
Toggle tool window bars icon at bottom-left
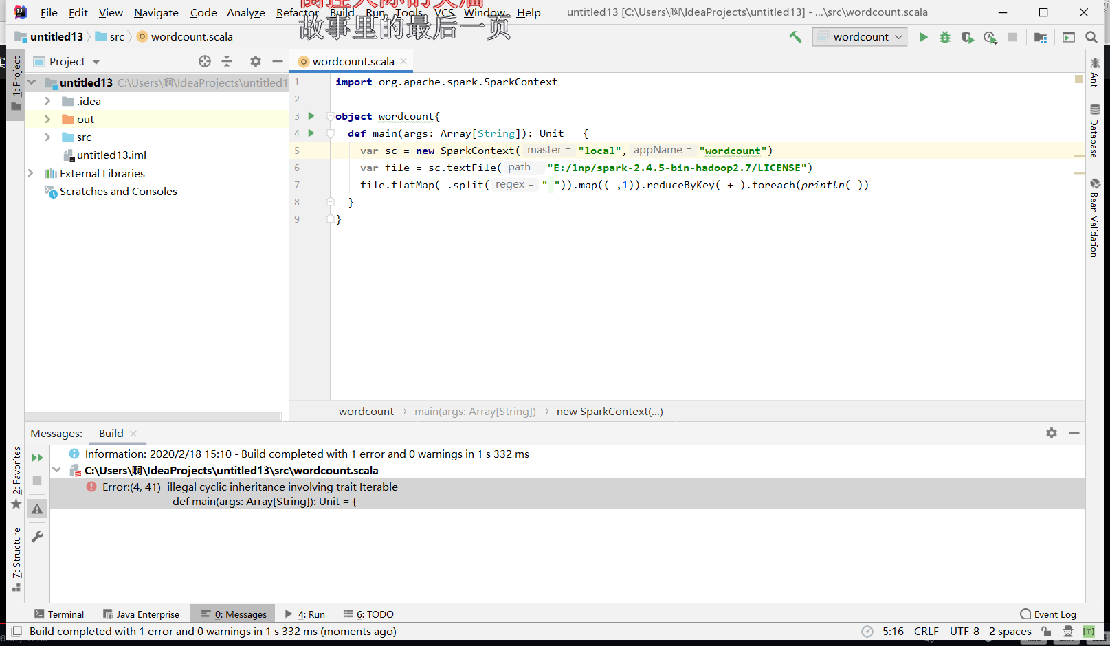pyautogui.click(x=16, y=631)
